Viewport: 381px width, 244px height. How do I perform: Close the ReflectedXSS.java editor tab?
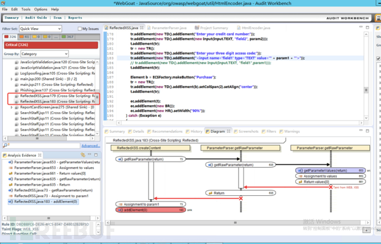[142, 27]
